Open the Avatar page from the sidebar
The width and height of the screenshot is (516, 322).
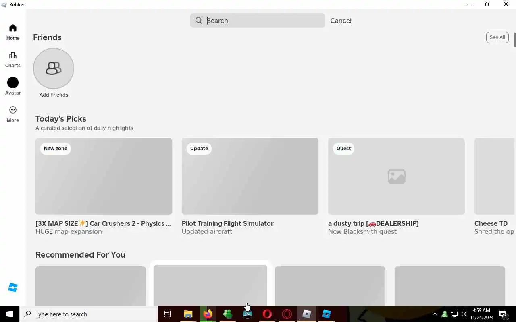[13, 87]
